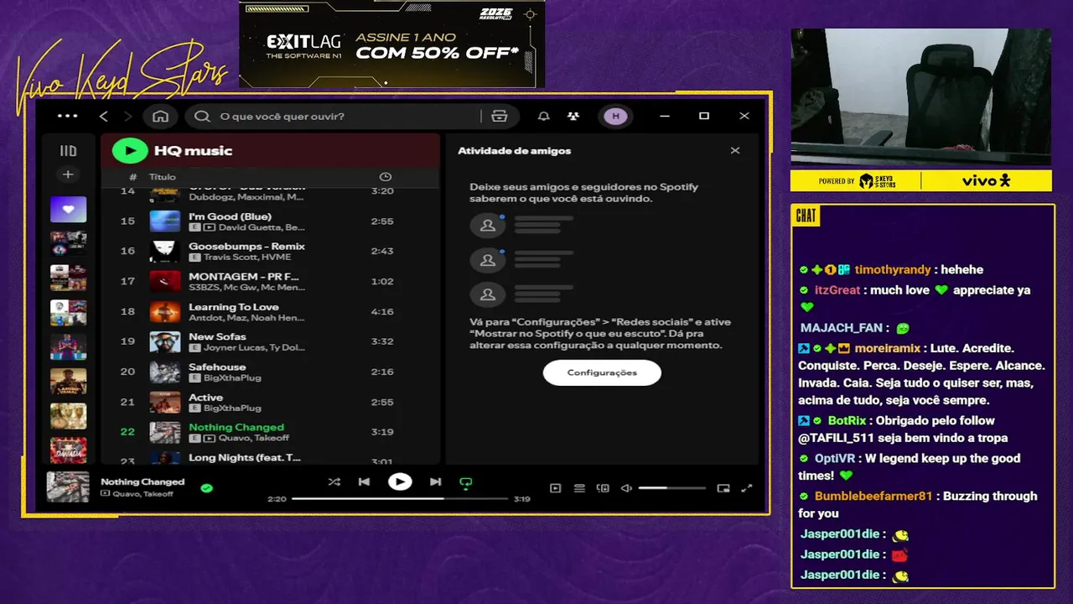The width and height of the screenshot is (1073, 604).
Task: Click the ExitLag banner ad
Action: (x=392, y=44)
